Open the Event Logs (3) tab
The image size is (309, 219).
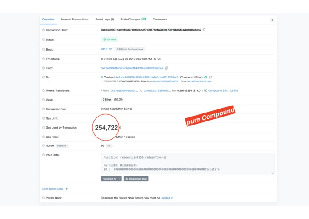104,20
